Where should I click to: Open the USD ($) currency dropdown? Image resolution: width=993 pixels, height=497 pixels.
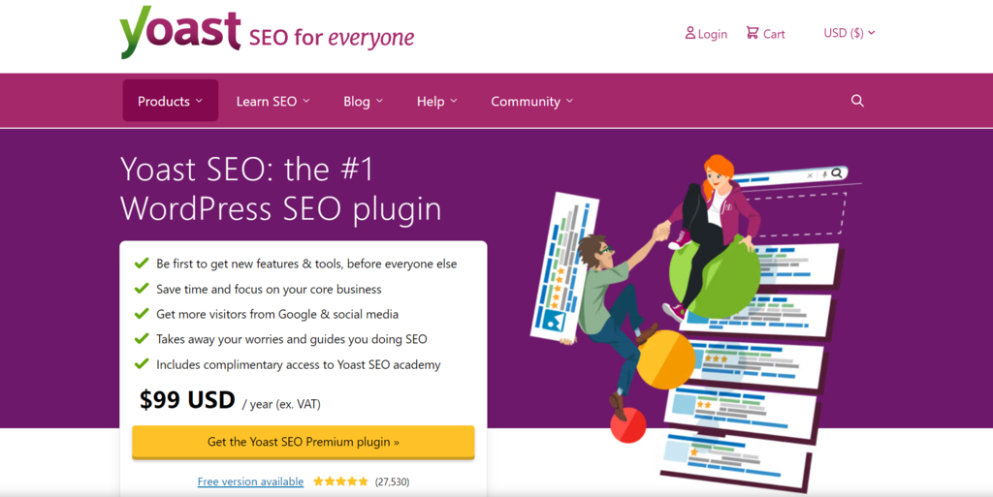tap(849, 33)
